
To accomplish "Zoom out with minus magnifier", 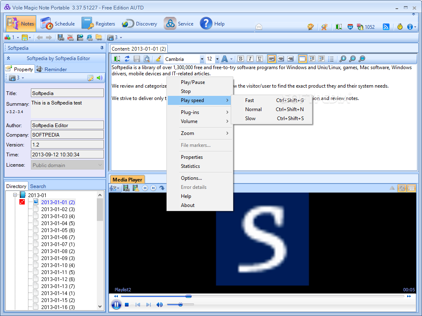I will (352, 58).
